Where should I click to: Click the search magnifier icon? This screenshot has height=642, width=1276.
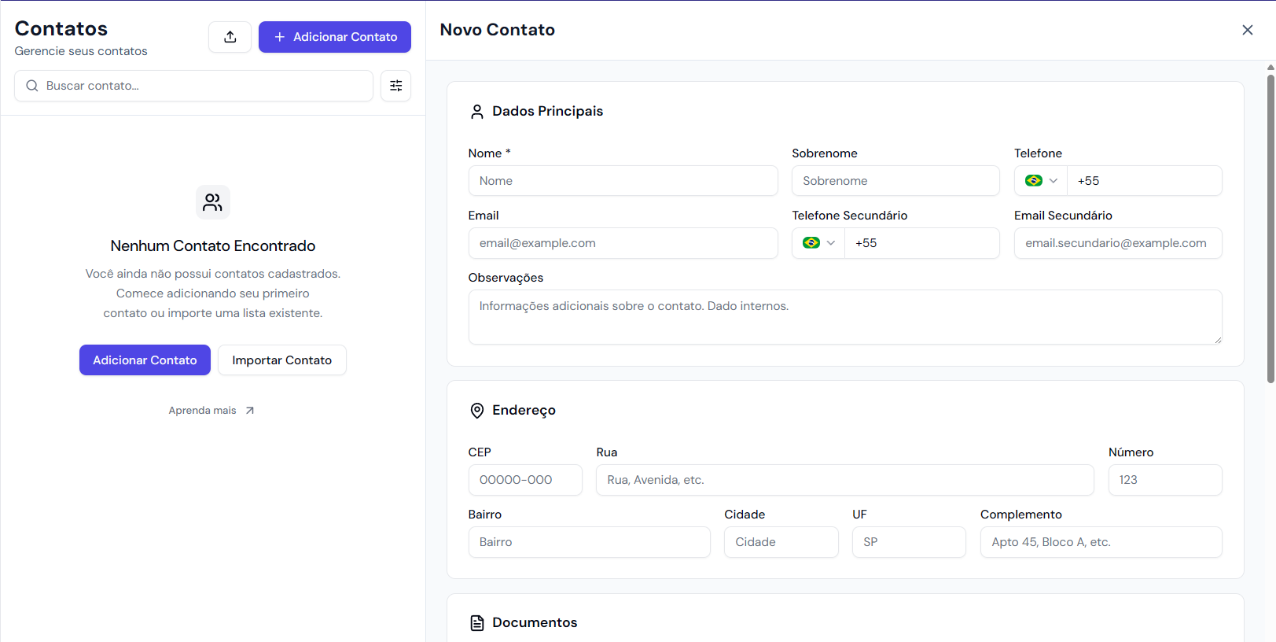click(x=32, y=86)
